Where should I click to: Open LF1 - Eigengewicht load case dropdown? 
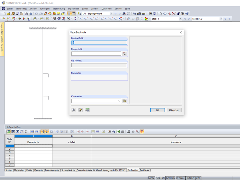[111, 14]
